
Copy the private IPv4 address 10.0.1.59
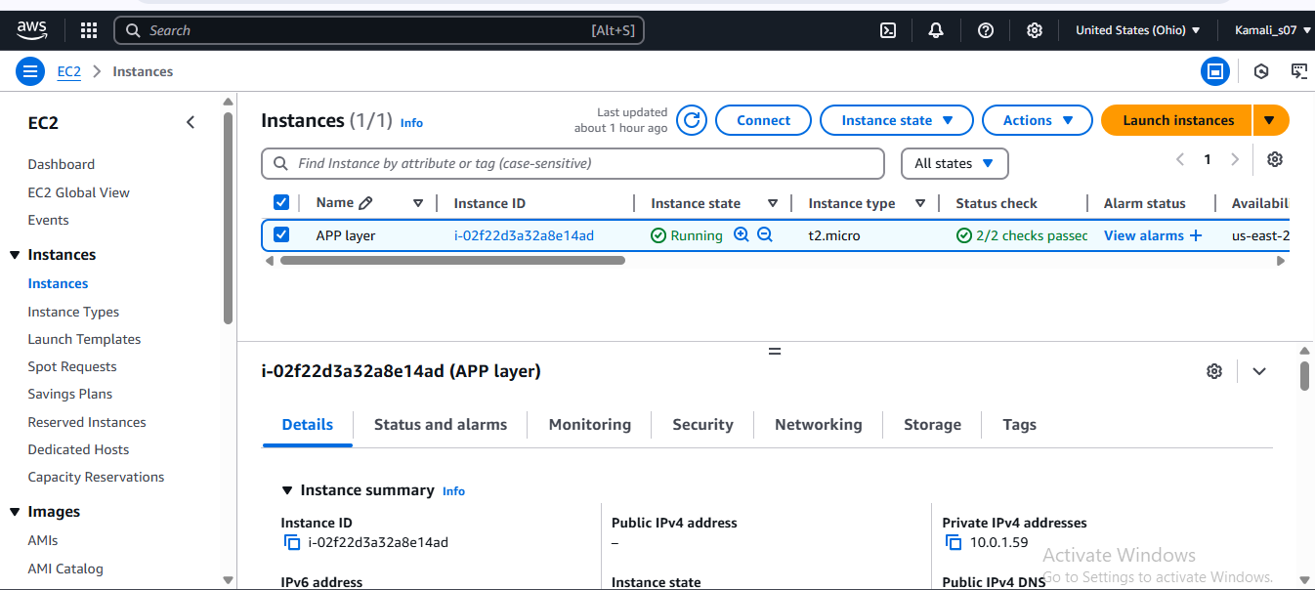[953, 542]
